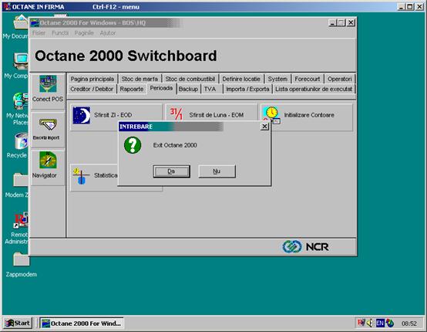Click the green question mark icon
Image resolution: width=427 pixels, height=332 pixels.
pos(133,145)
